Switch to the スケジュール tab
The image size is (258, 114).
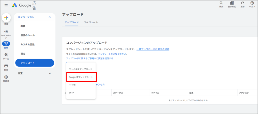point(91,22)
